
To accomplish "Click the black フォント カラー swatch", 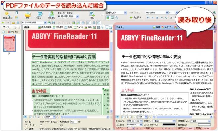I will click(x=169, y=125).
